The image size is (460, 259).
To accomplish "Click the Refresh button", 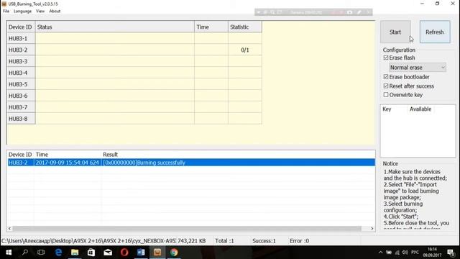I will point(434,32).
